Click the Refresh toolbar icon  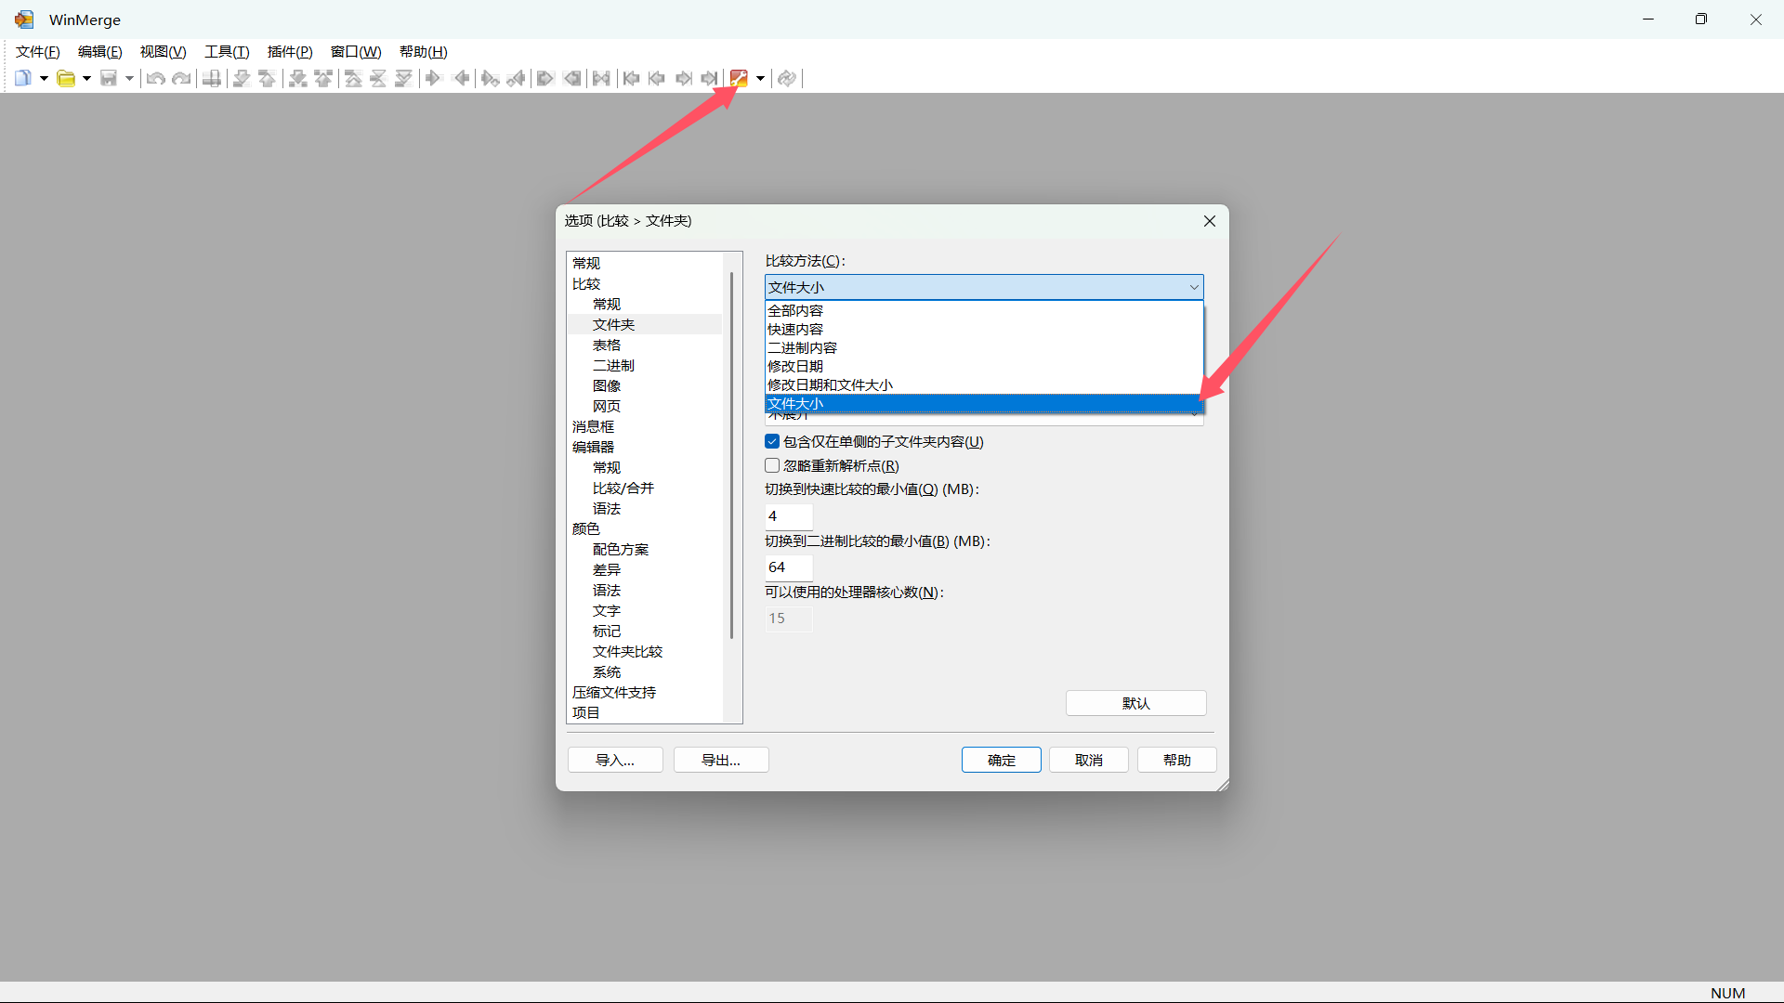(787, 78)
